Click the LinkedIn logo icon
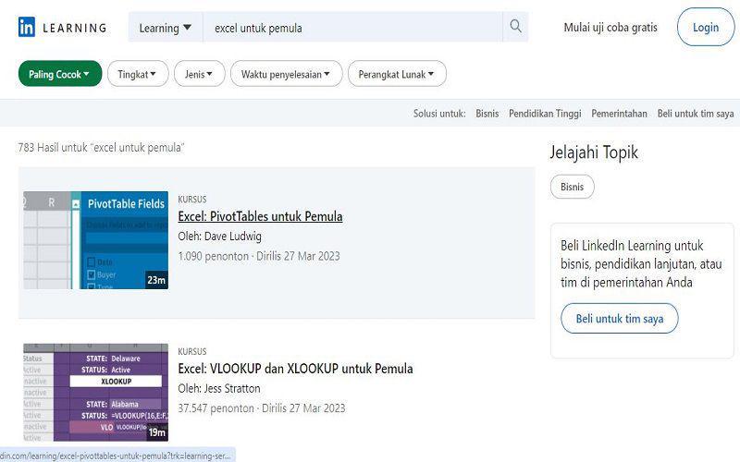The width and height of the screenshot is (740, 462). (x=27, y=27)
